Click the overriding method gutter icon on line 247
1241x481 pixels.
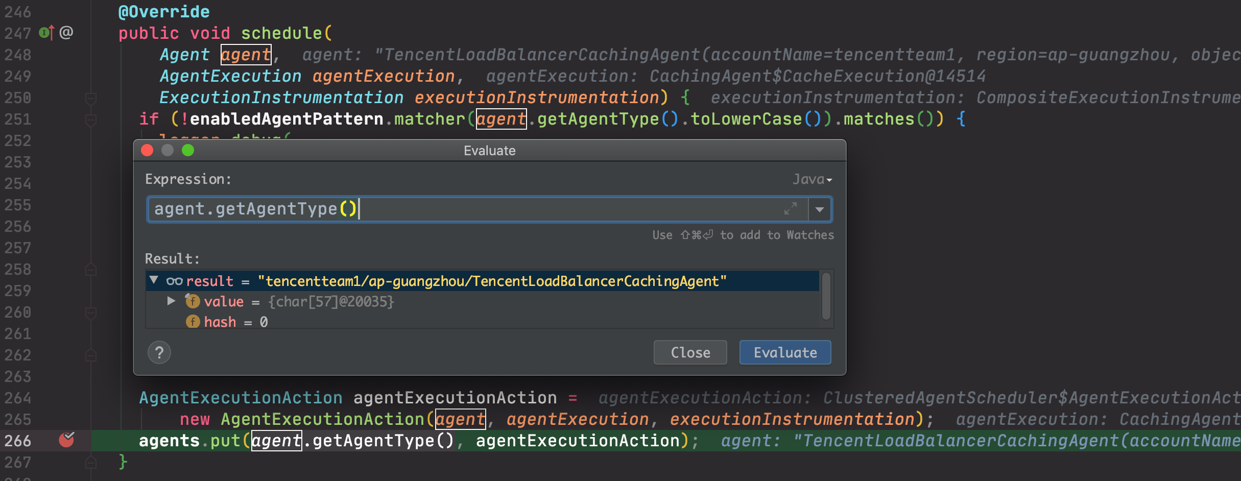point(46,33)
